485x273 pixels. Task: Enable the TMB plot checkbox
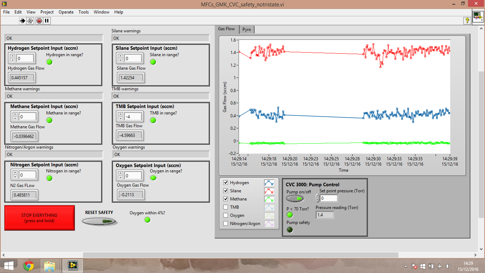click(225, 207)
